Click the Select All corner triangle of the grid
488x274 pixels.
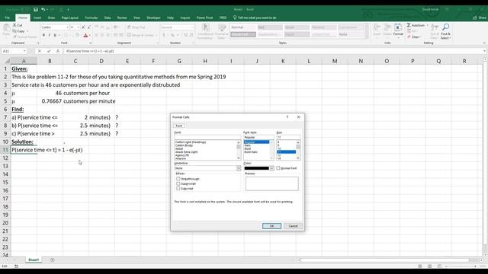point(7,61)
